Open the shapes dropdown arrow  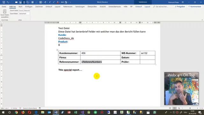click(x=30, y=2)
